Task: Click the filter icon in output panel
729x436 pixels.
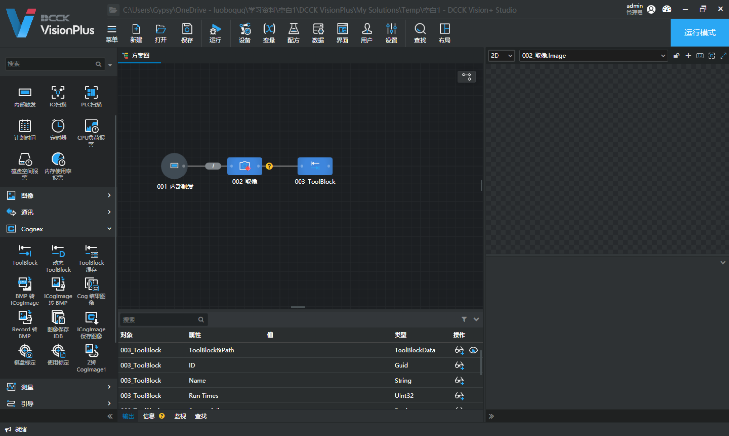Action: click(464, 319)
